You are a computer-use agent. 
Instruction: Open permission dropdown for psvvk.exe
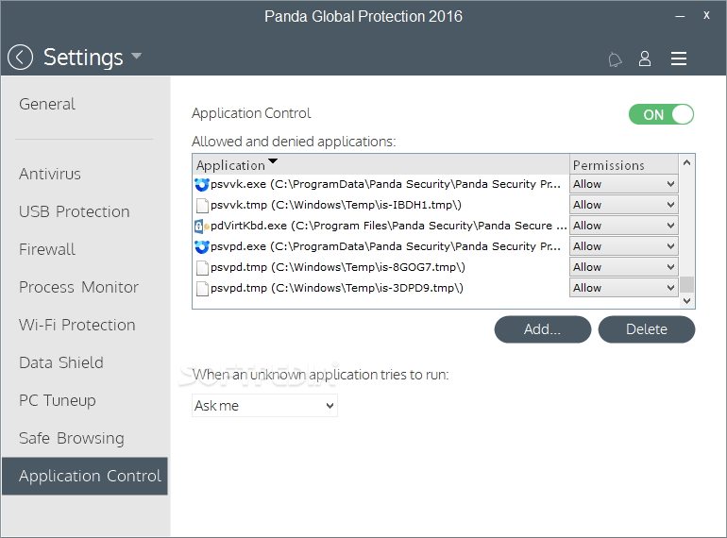[x=623, y=184]
